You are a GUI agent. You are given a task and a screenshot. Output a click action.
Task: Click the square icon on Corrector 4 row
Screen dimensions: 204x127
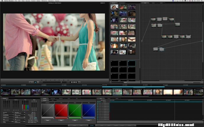point(100,108)
